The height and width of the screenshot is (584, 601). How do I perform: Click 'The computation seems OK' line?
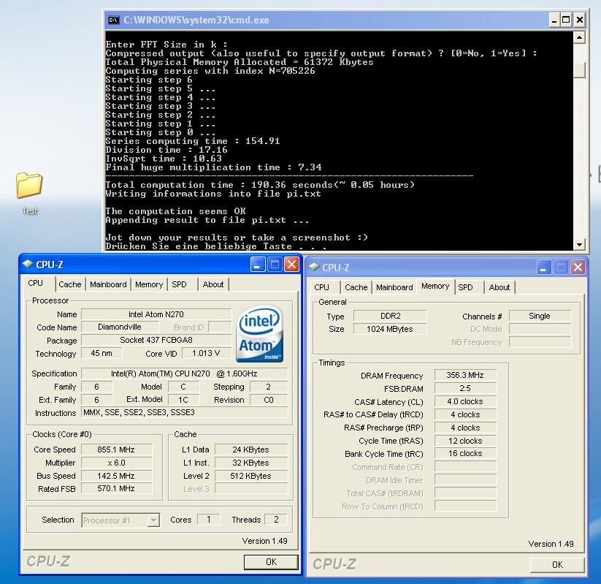coord(175,211)
